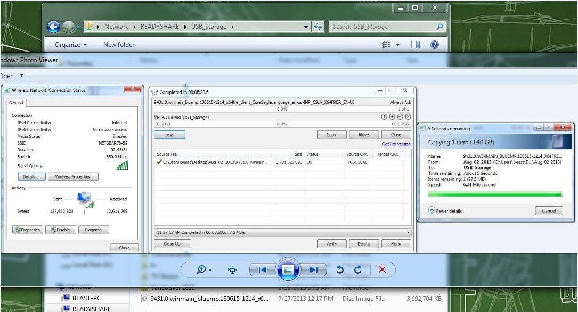The image size is (578, 312).
Task: Click the Network breadcrumb in the address bar
Action: tap(116, 27)
